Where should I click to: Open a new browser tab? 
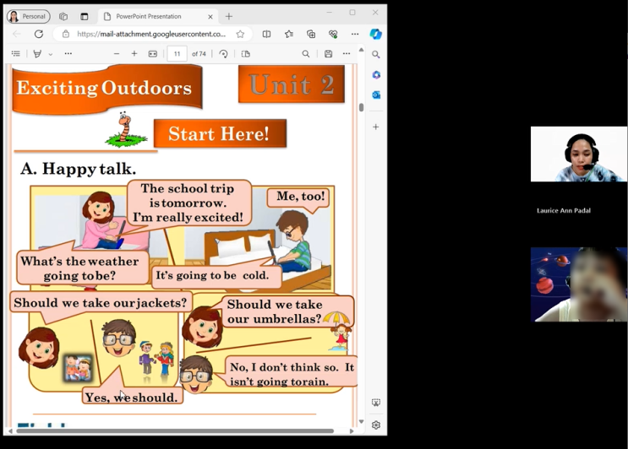(x=229, y=16)
